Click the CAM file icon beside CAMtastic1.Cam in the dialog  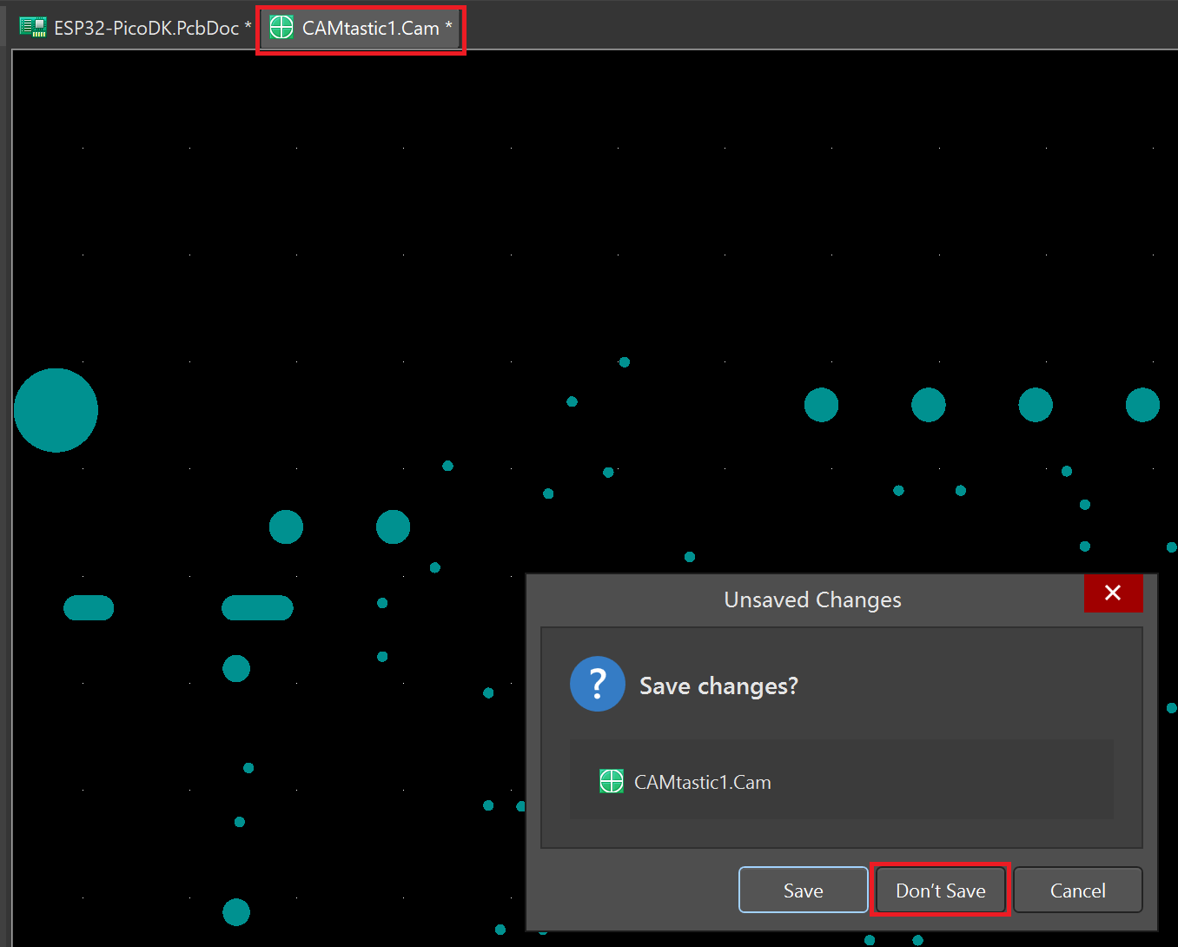[x=612, y=782]
